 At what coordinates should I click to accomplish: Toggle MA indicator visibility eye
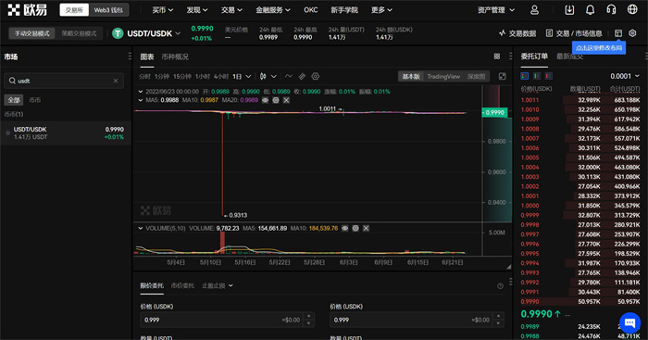(266, 100)
